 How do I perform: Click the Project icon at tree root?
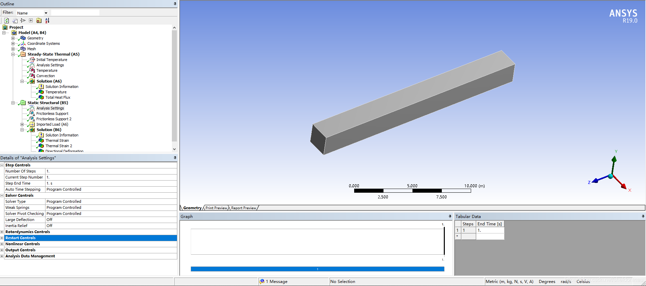(5, 27)
